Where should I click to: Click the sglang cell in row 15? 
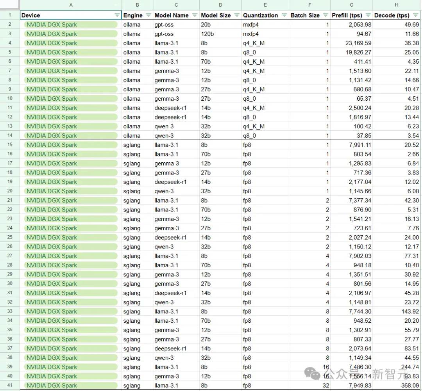pos(137,145)
